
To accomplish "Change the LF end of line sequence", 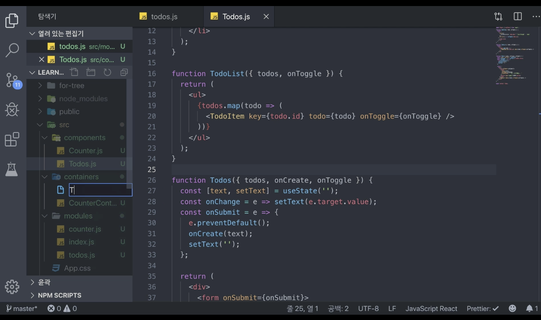I will click(x=392, y=309).
